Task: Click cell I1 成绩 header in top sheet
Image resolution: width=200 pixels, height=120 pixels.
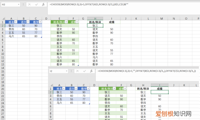Action: [x=112, y=22]
